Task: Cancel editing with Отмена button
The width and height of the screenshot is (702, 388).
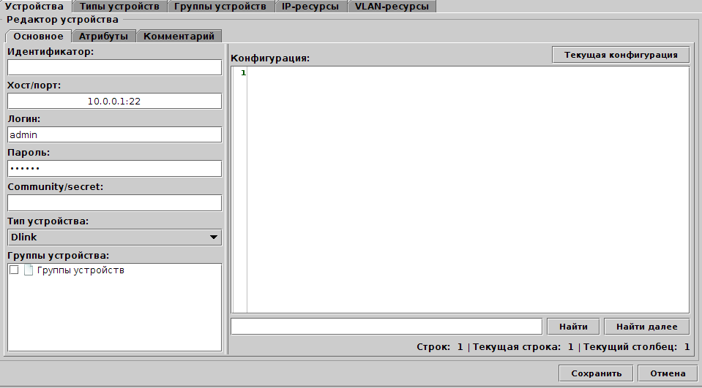Action: coord(667,373)
